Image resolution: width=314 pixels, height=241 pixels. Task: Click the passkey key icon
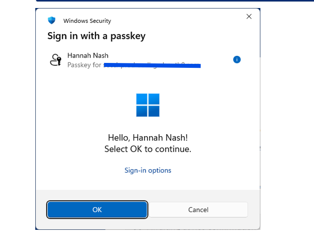click(x=55, y=60)
